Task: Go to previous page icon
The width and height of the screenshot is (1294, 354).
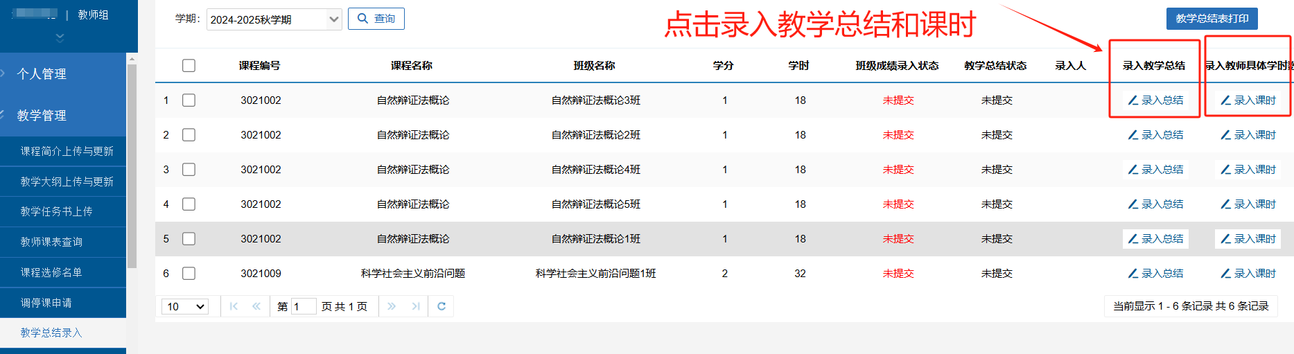Action: coord(256,306)
